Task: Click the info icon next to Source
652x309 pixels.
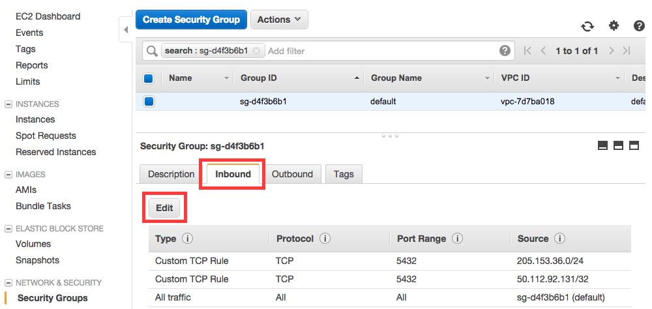Action: (559, 239)
